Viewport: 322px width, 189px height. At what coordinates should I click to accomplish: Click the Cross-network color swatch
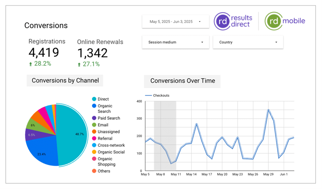click(x=94, y=145)
